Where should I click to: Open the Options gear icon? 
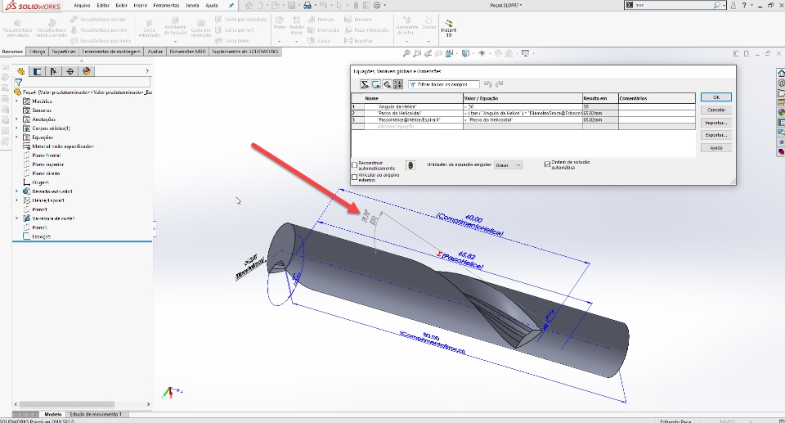pos(377,6)
